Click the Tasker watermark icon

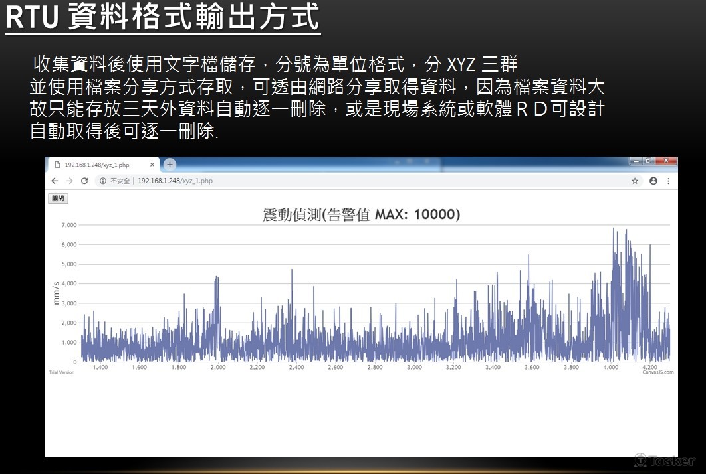(641, 459)
